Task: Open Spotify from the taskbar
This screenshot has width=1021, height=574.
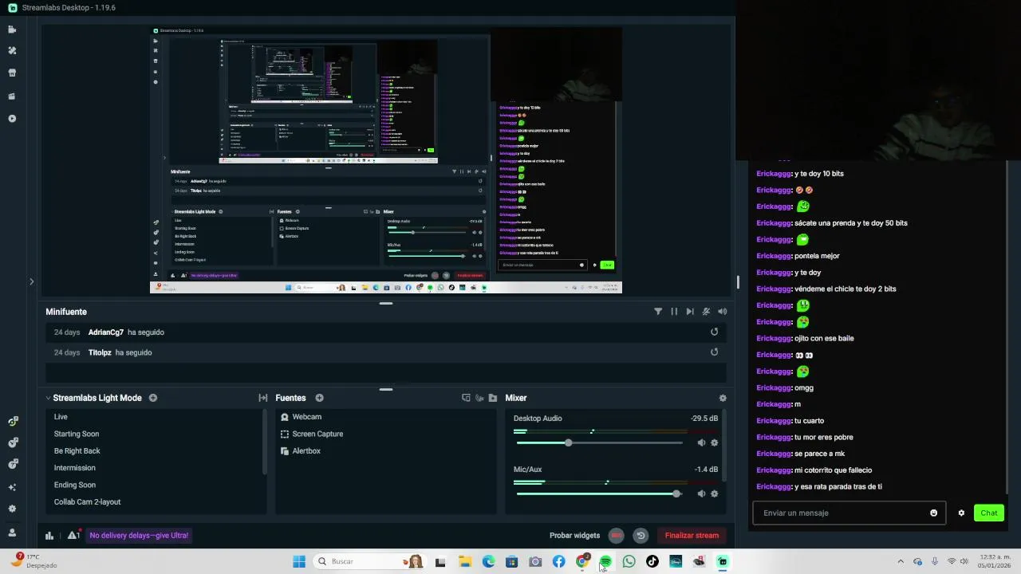Action: (x=605, y=561)
